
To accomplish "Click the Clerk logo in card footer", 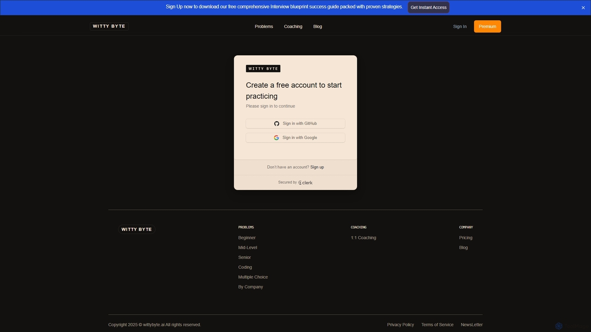I will [x=305, y=183].
